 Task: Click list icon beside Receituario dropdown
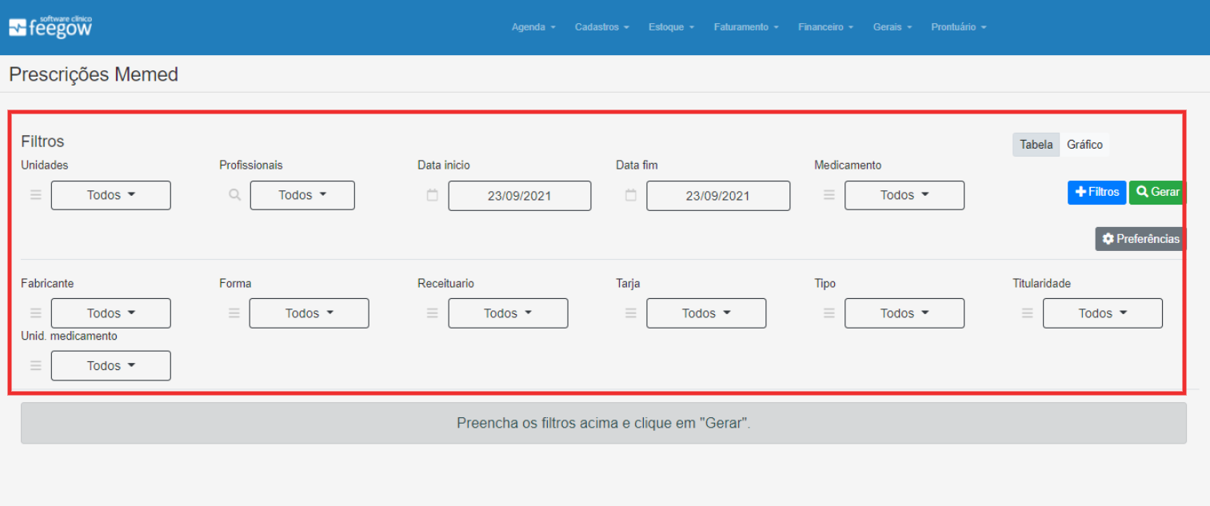[x=433, y=313]
